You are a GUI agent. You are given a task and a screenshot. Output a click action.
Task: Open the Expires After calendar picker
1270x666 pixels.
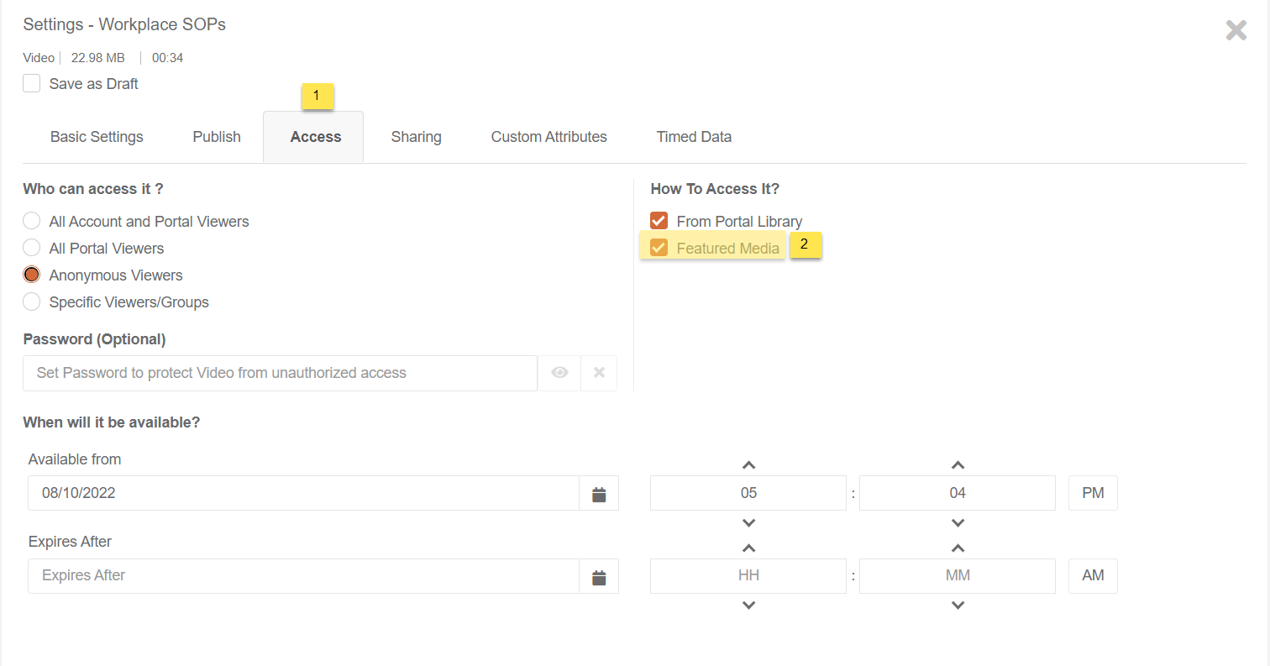click(x=599, y=577)
